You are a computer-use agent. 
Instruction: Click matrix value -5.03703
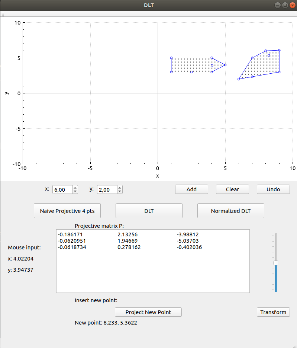[x=188, y=241]
